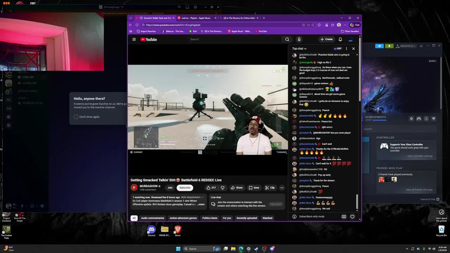This screenshot has width=450, height=253.
Task: Click the Join channel button
Action: (170, 188)
